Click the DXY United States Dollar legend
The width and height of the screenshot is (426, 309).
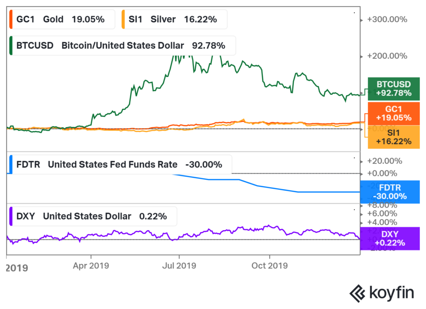(x=92, y=216)
